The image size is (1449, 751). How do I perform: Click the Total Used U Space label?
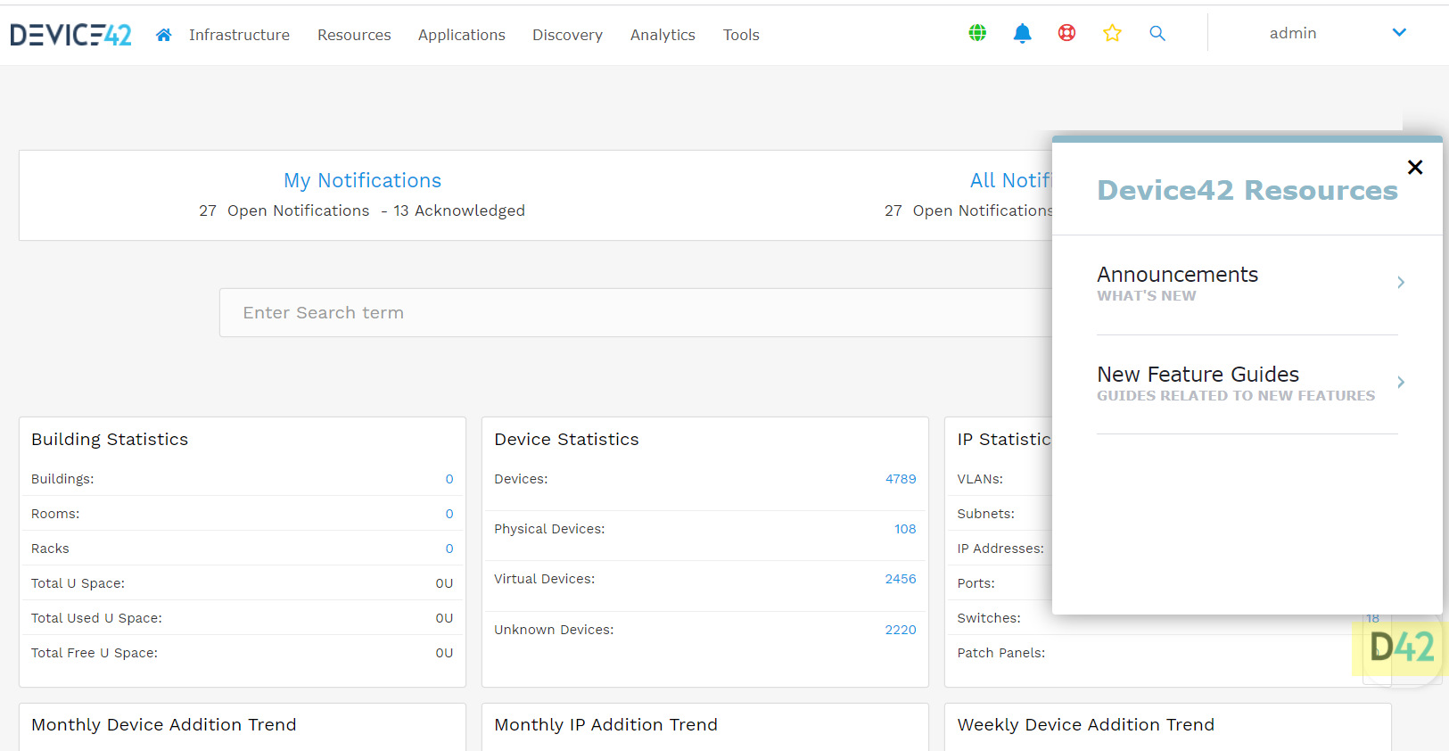pyautogui.click(x=96, y=618)
